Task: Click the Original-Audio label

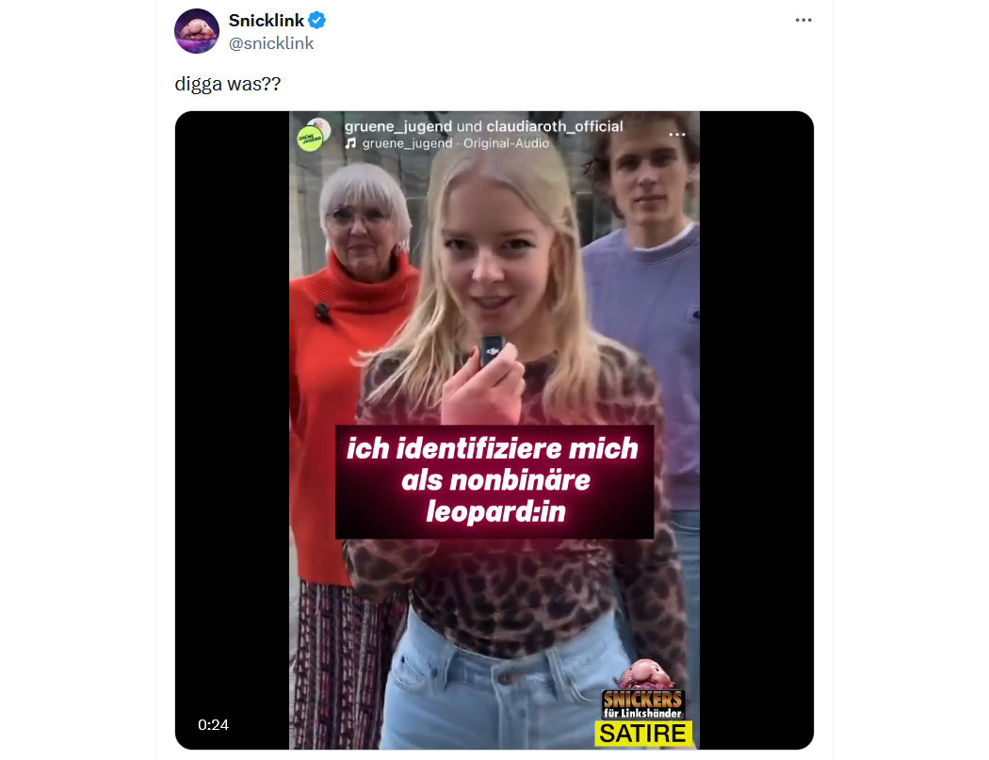Action: click(506, 143)
